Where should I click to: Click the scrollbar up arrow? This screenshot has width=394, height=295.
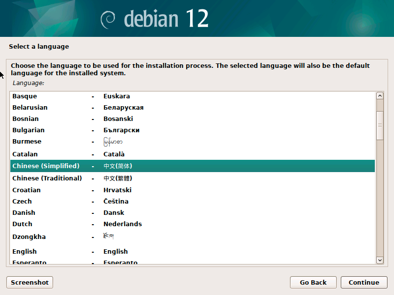[x=380, y=96]
